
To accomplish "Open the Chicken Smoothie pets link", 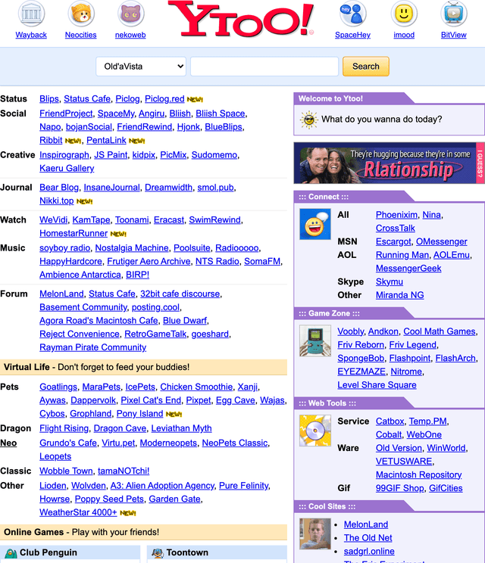I will [x=196, y=387].
